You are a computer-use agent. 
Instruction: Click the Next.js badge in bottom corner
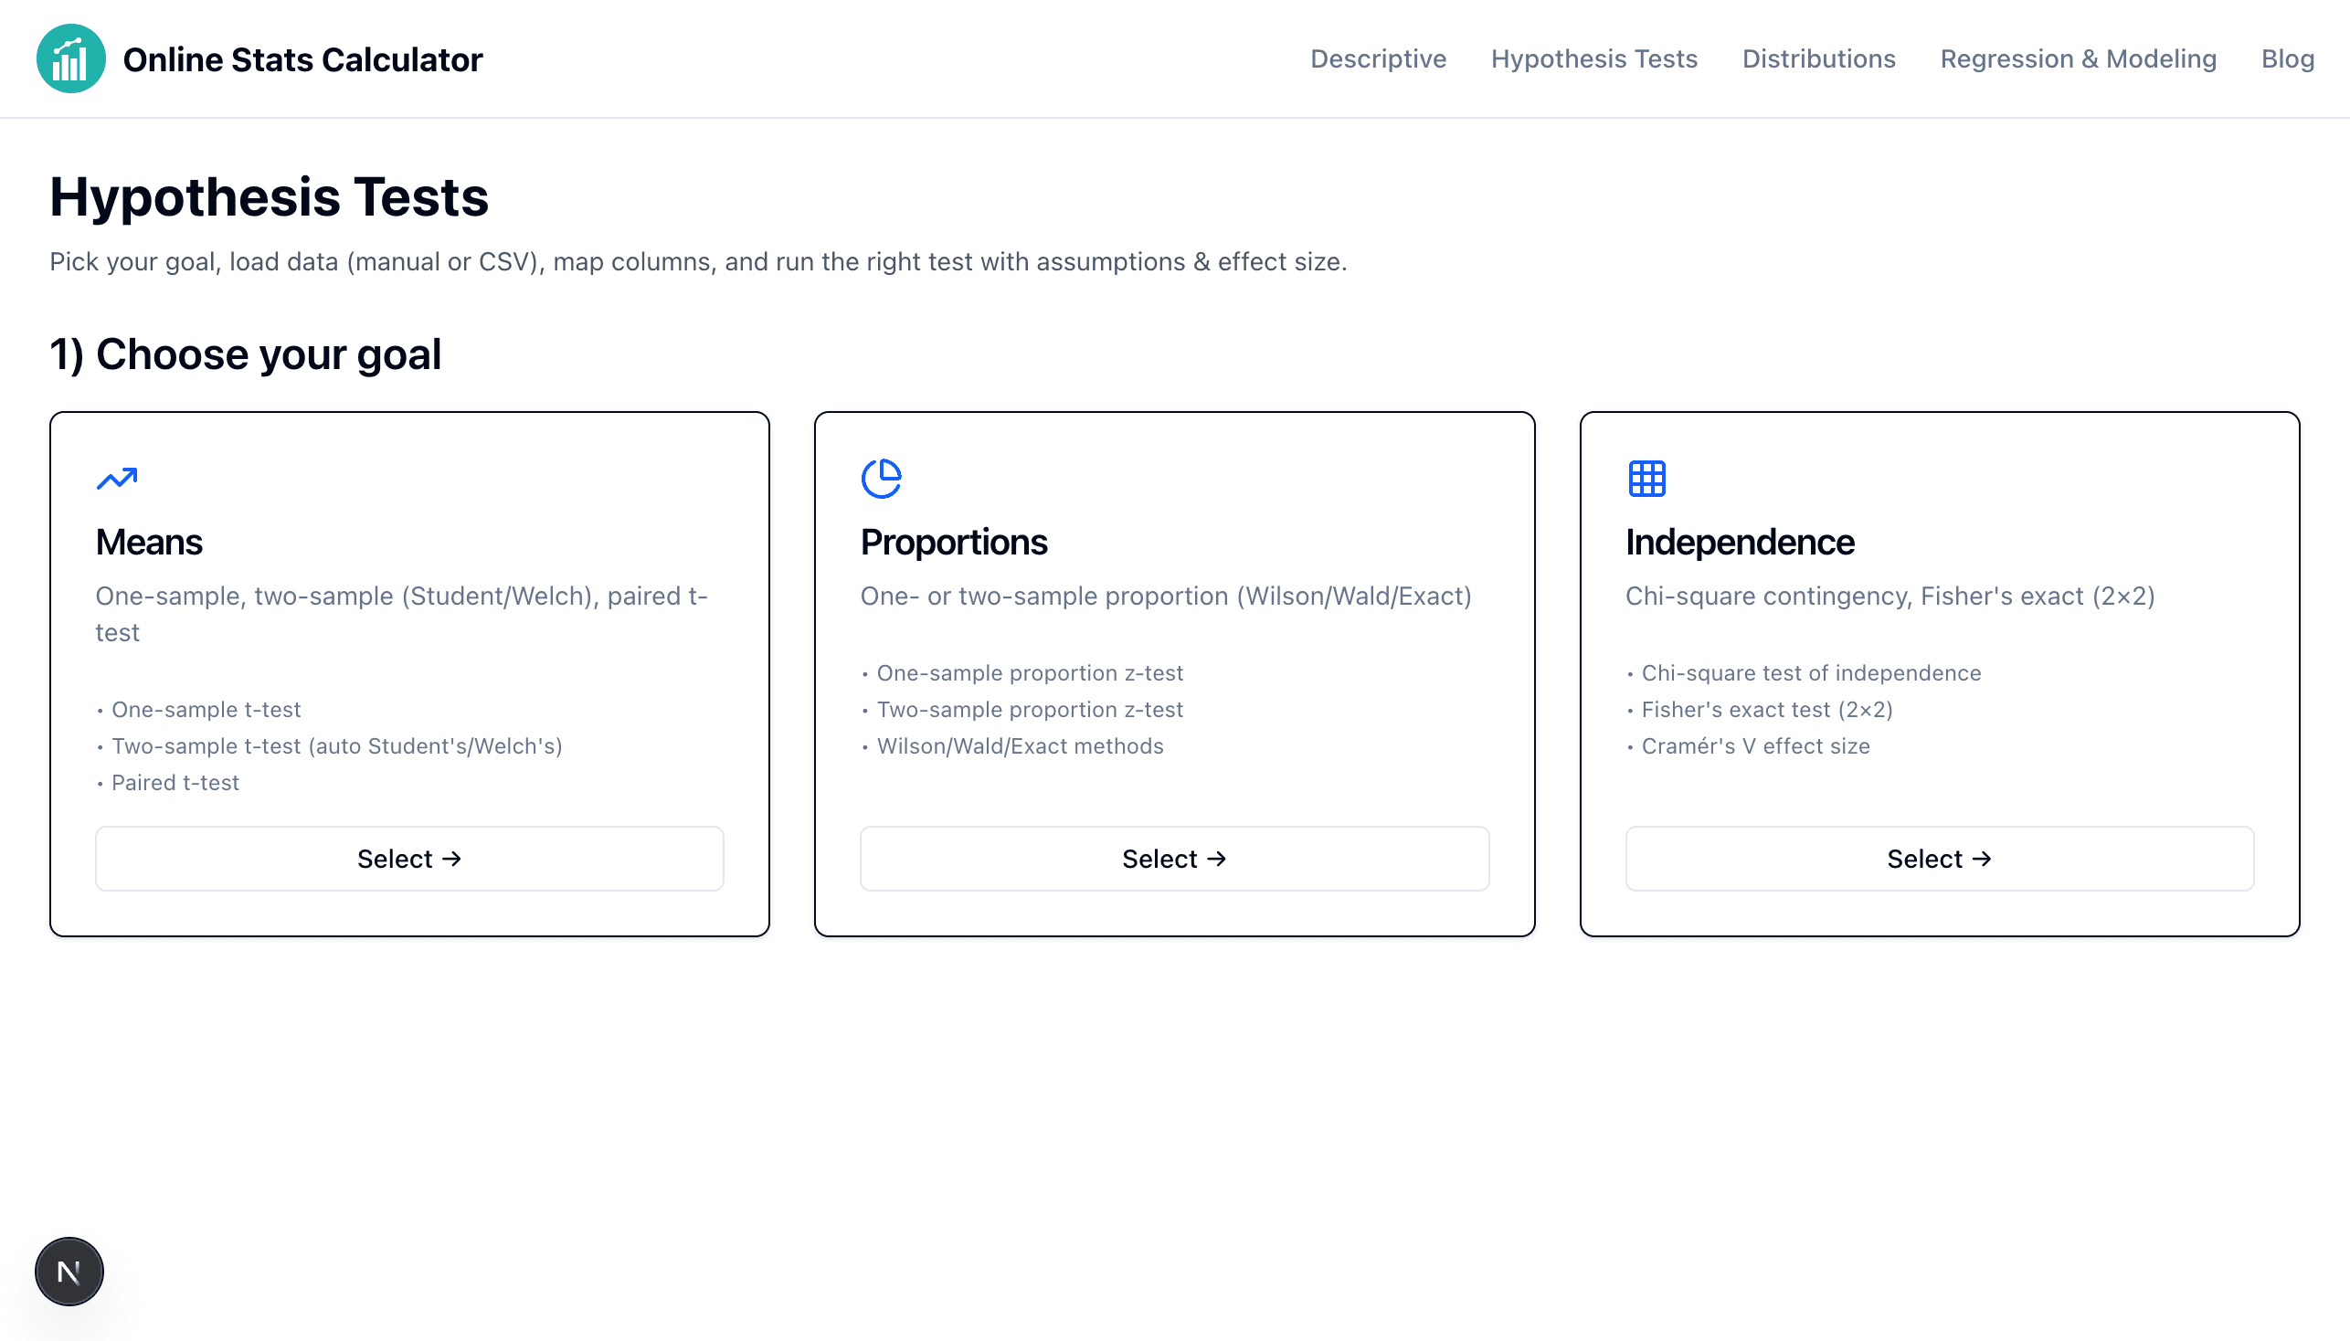(69, 1271)
